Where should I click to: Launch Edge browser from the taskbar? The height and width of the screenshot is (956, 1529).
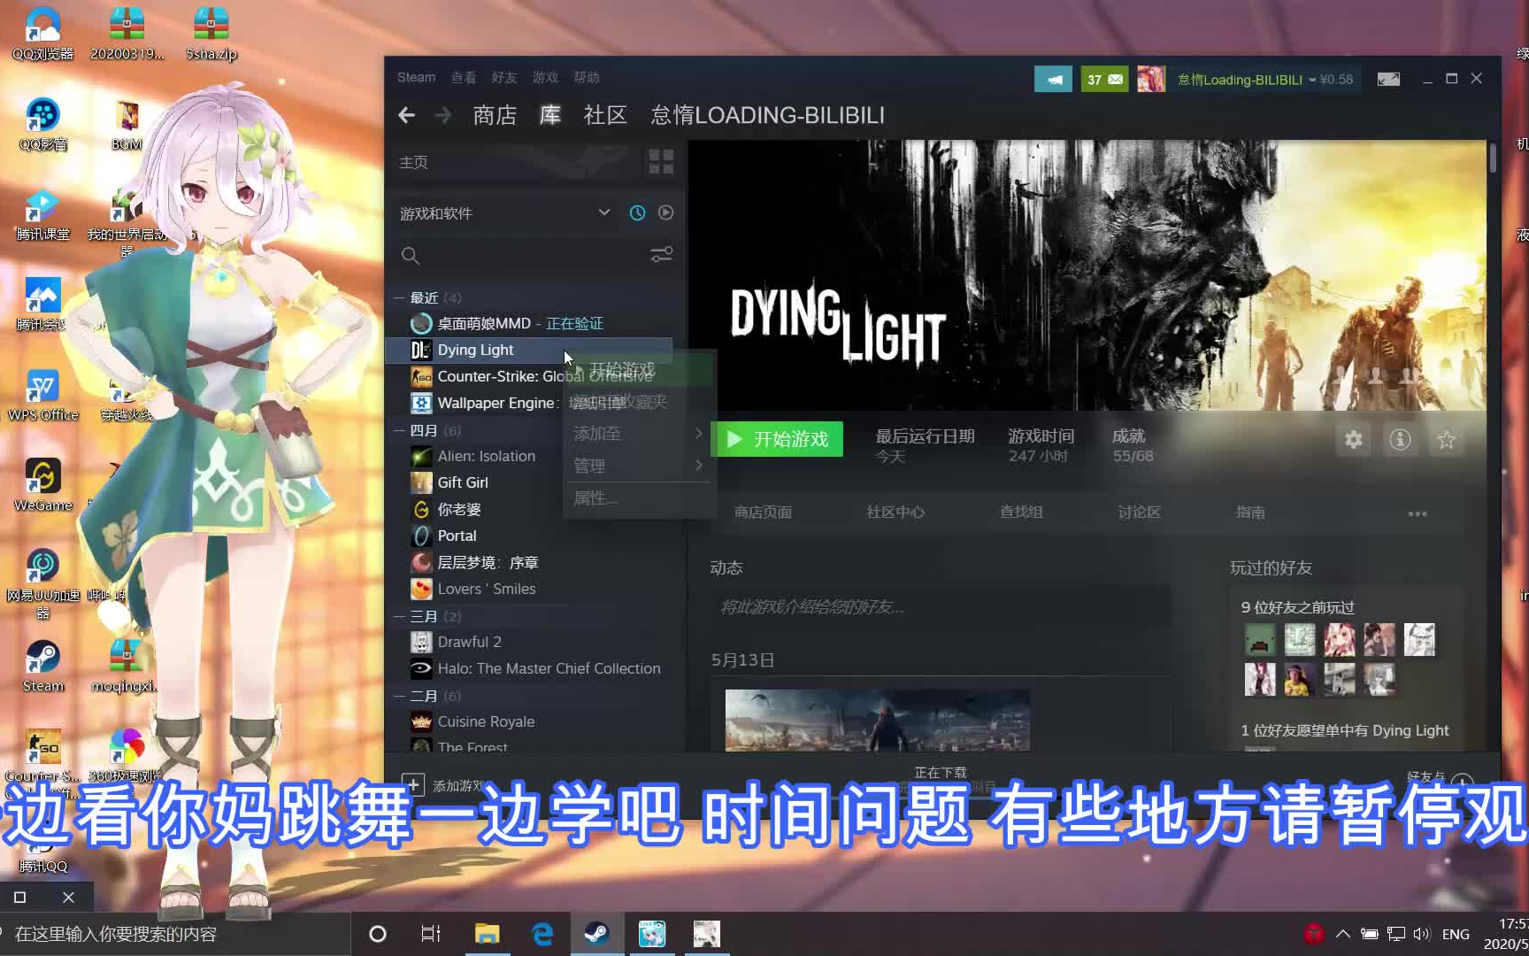(542, 934)
